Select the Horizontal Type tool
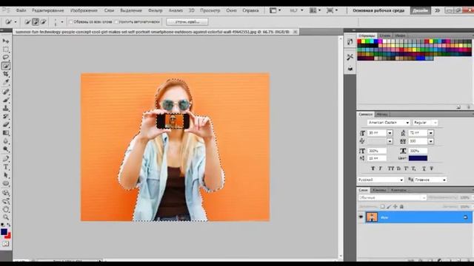 pos(6,167)
